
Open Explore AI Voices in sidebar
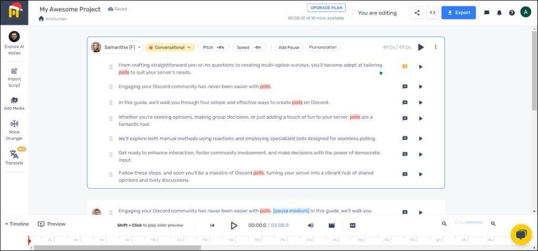pyautogui.click(x=14, y=43)
